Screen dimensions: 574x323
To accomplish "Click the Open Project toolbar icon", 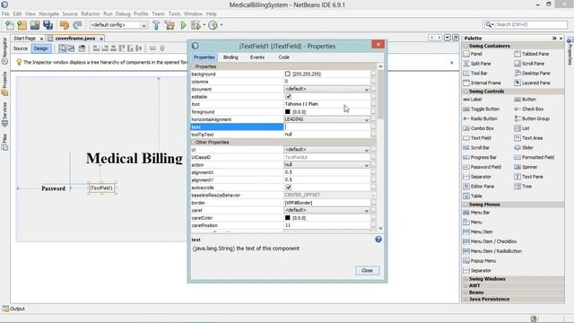I will 35,25.
